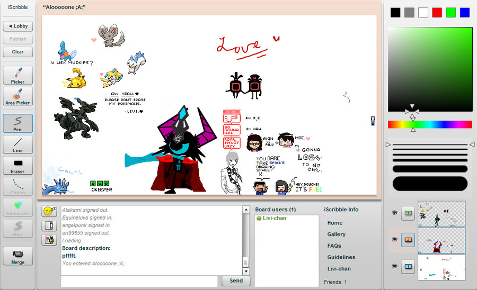Click the small slider on canvas right edge
The image size is (477, 290).
[x=373, y=121]
